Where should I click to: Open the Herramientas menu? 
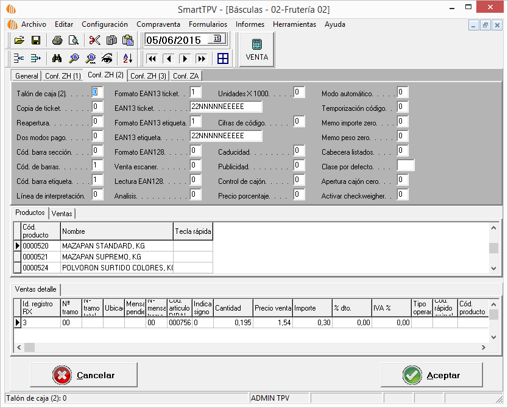coord(294,24)
